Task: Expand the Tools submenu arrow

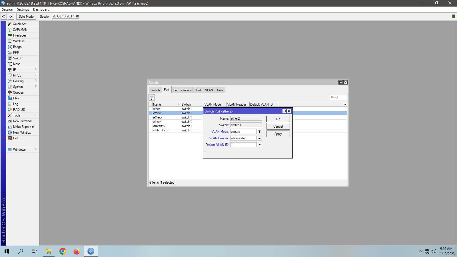Action: [36, 115]
